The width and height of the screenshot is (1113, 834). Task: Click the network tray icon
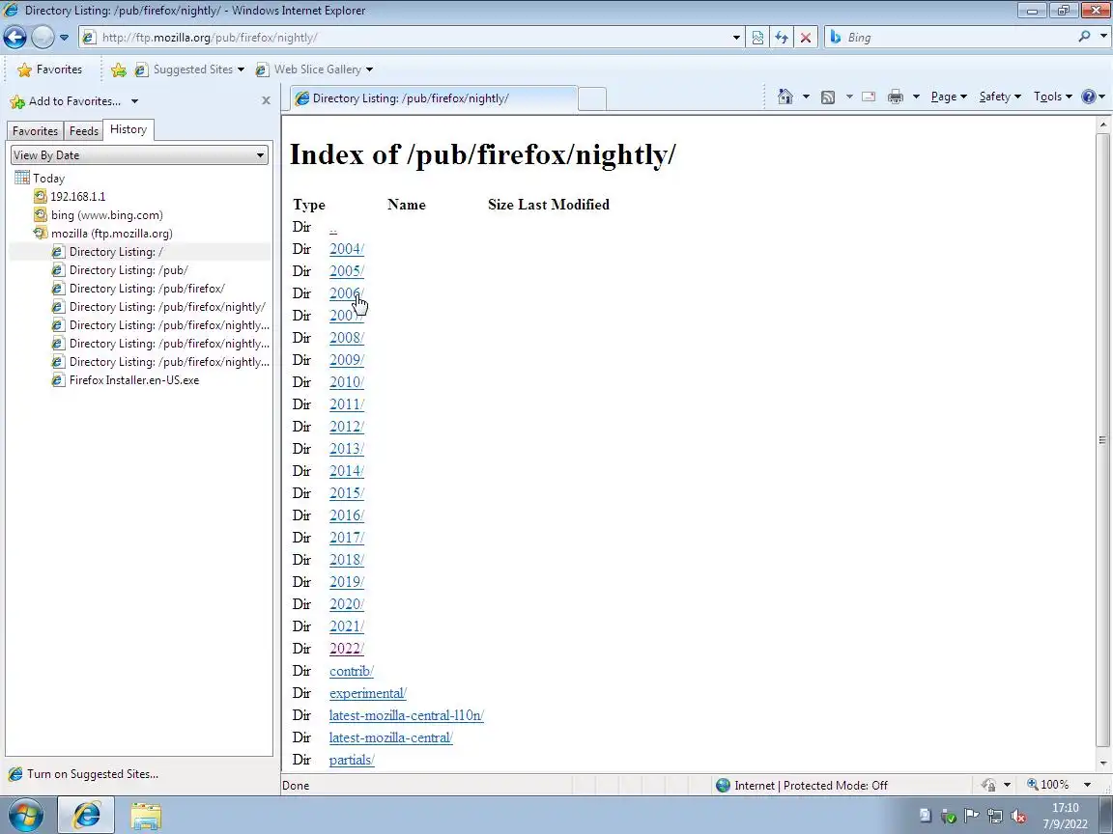coord(994,817)
